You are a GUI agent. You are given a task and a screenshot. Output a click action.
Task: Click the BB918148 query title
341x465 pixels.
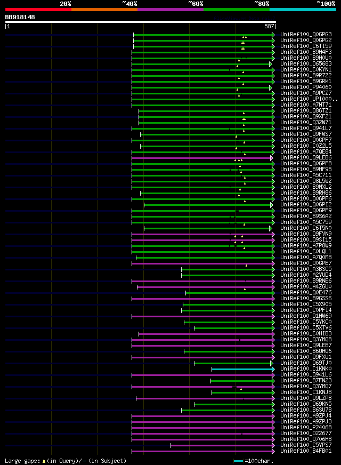[20, 17]
